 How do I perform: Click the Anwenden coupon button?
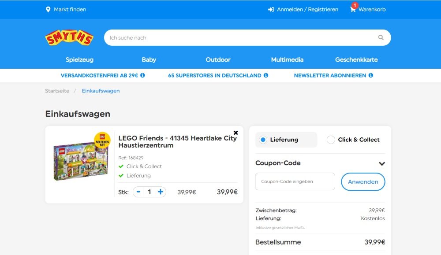363,181
